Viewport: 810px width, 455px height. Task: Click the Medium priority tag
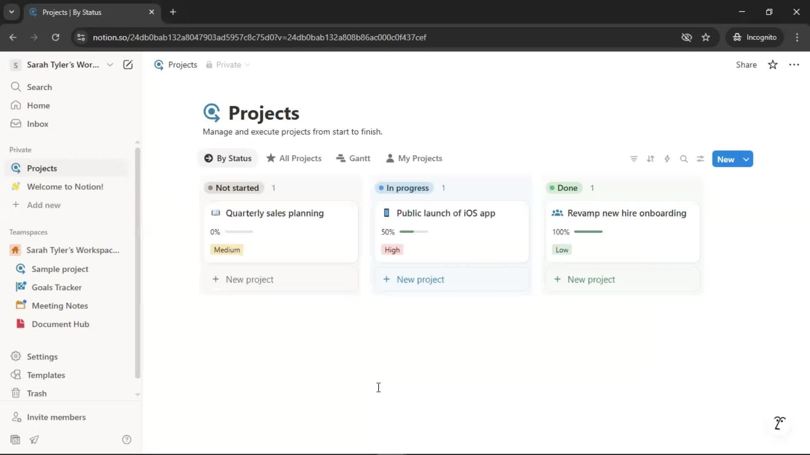(x=227, y=250)
